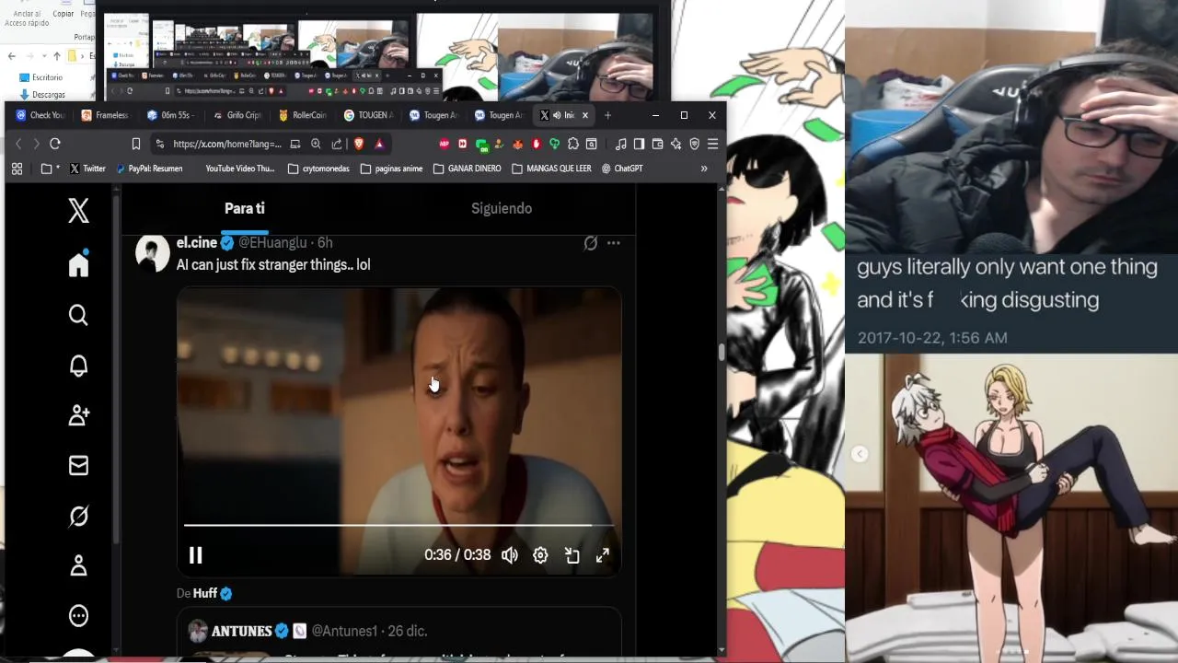This screenshot has width=1178, height=663.
Task: Click the x.com address bar
Action: 226,144
